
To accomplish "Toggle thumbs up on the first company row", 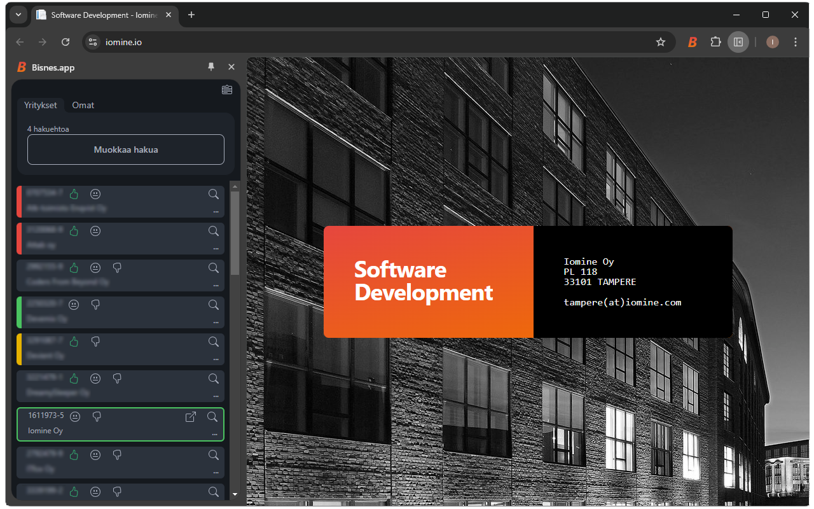I will coord(74,194).
